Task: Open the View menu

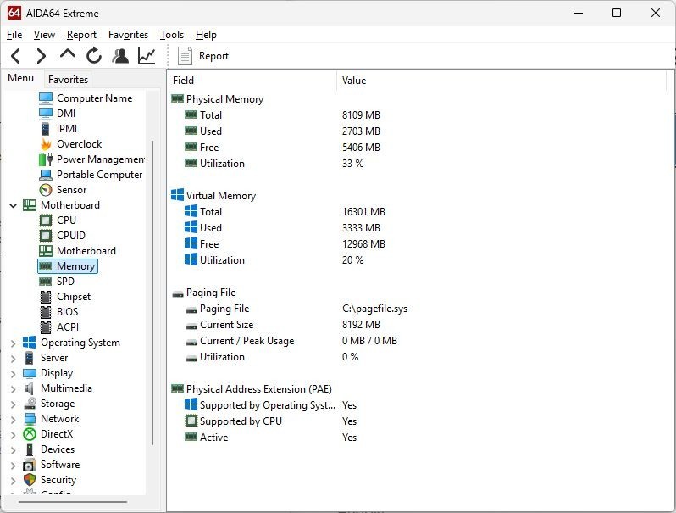Action: (x=44, y=35)
